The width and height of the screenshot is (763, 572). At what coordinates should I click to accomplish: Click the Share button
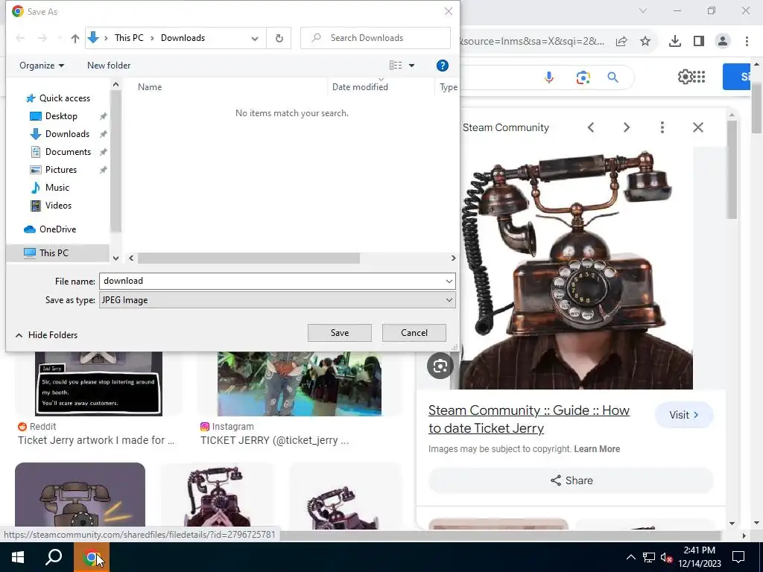[x=572, y=480]
